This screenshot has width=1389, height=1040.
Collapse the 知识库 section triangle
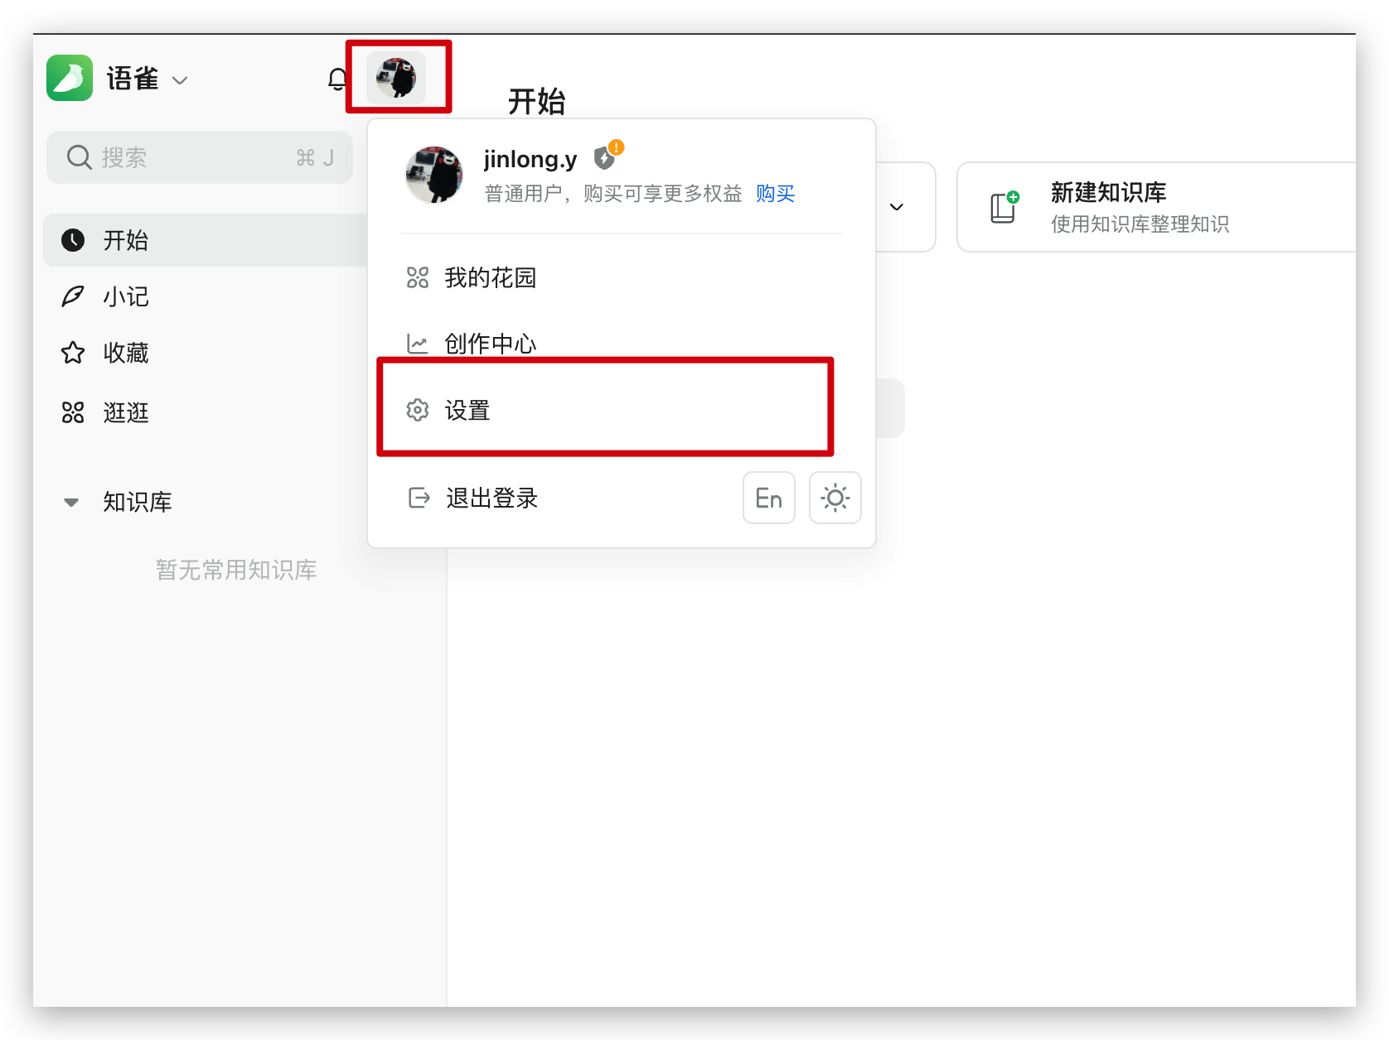point(72,502)
